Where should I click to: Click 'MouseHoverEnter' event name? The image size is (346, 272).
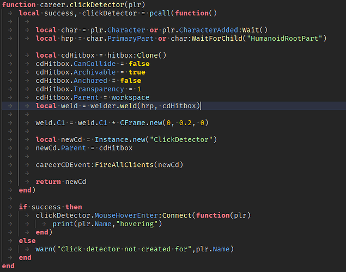click(126, 215)
